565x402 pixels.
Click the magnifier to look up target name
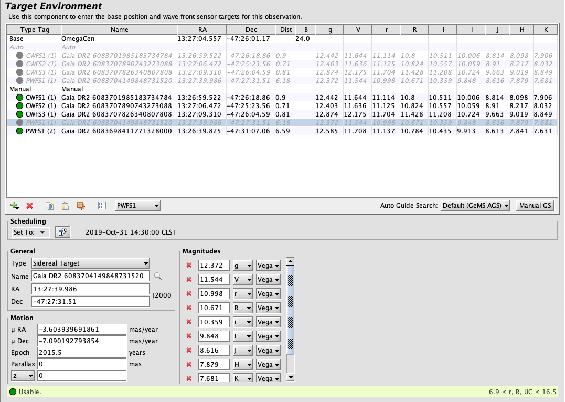(x=158, y=276)
